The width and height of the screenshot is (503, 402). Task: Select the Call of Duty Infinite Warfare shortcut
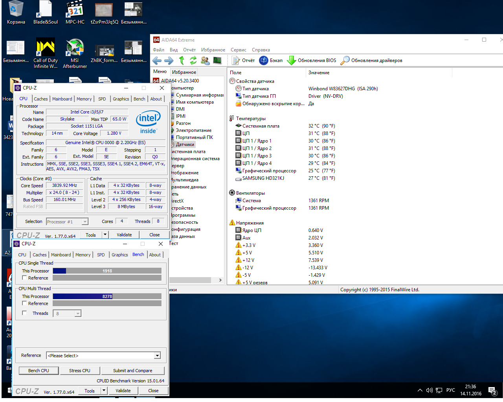(x=46, y=53)
